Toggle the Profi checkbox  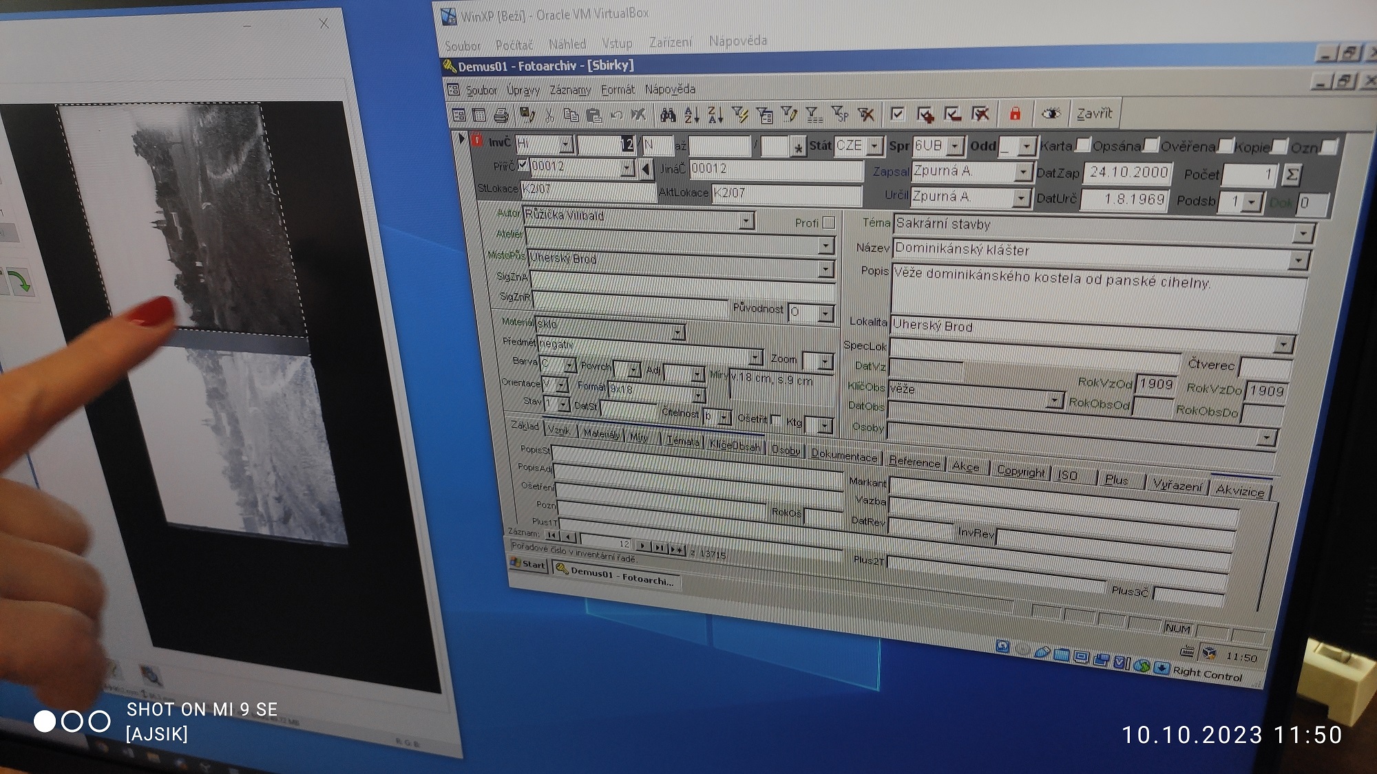coord(828,223)
